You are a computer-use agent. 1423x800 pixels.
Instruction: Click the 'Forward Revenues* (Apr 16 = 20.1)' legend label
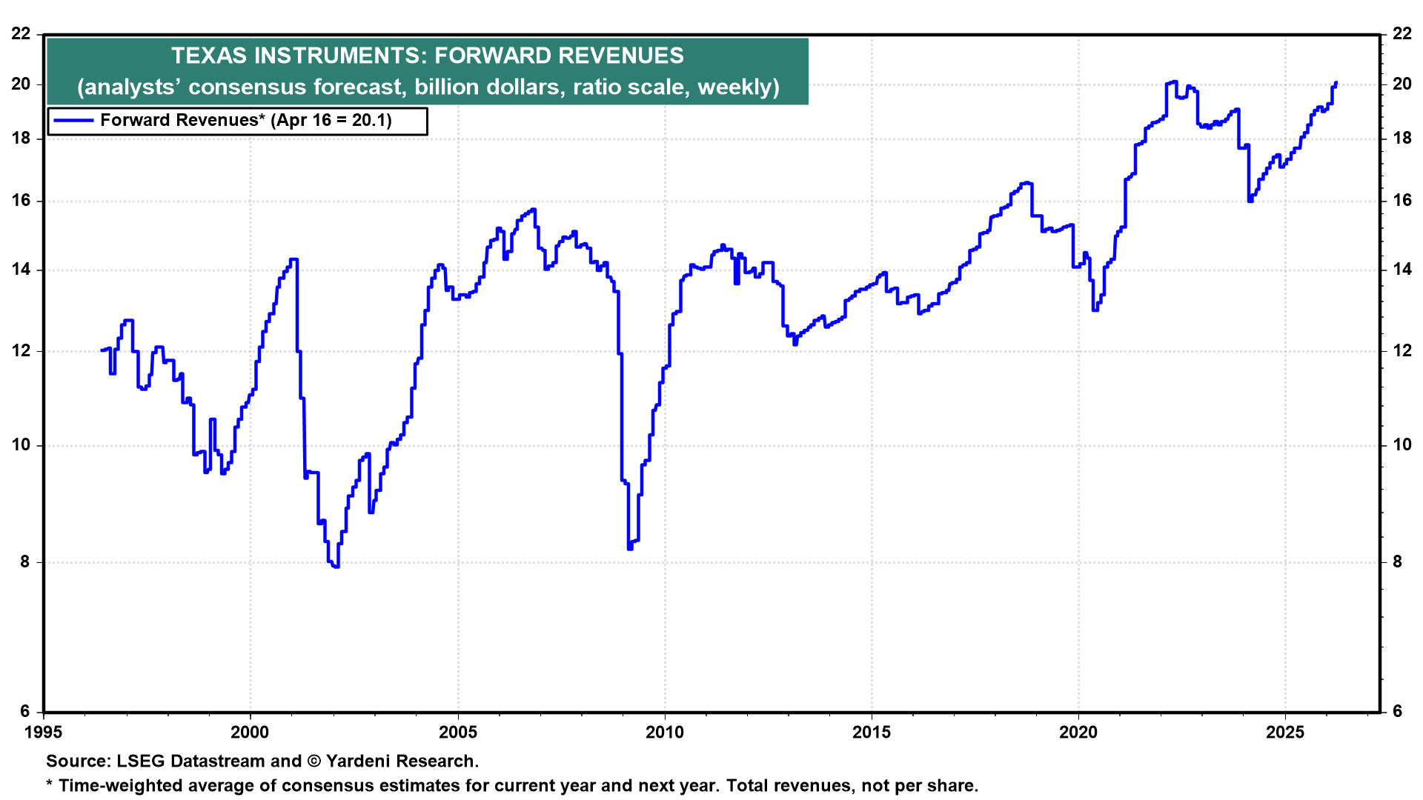click(246, 121)
